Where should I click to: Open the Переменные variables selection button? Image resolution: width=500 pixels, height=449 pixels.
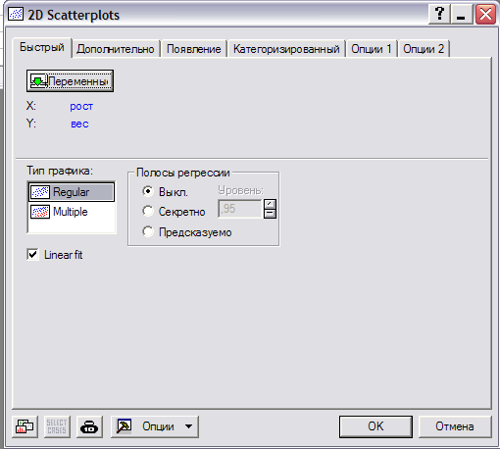[70, 80]
